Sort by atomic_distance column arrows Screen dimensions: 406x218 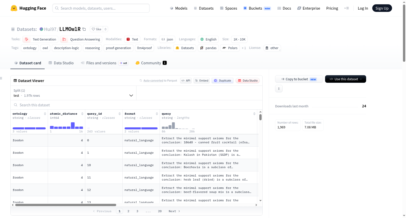tap(82, 114)
